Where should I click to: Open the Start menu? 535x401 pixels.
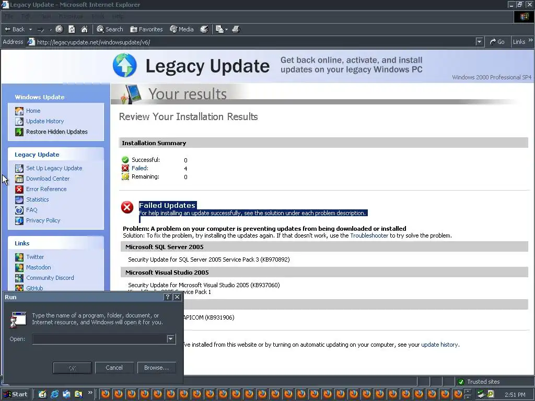click(x=16, y=394)
